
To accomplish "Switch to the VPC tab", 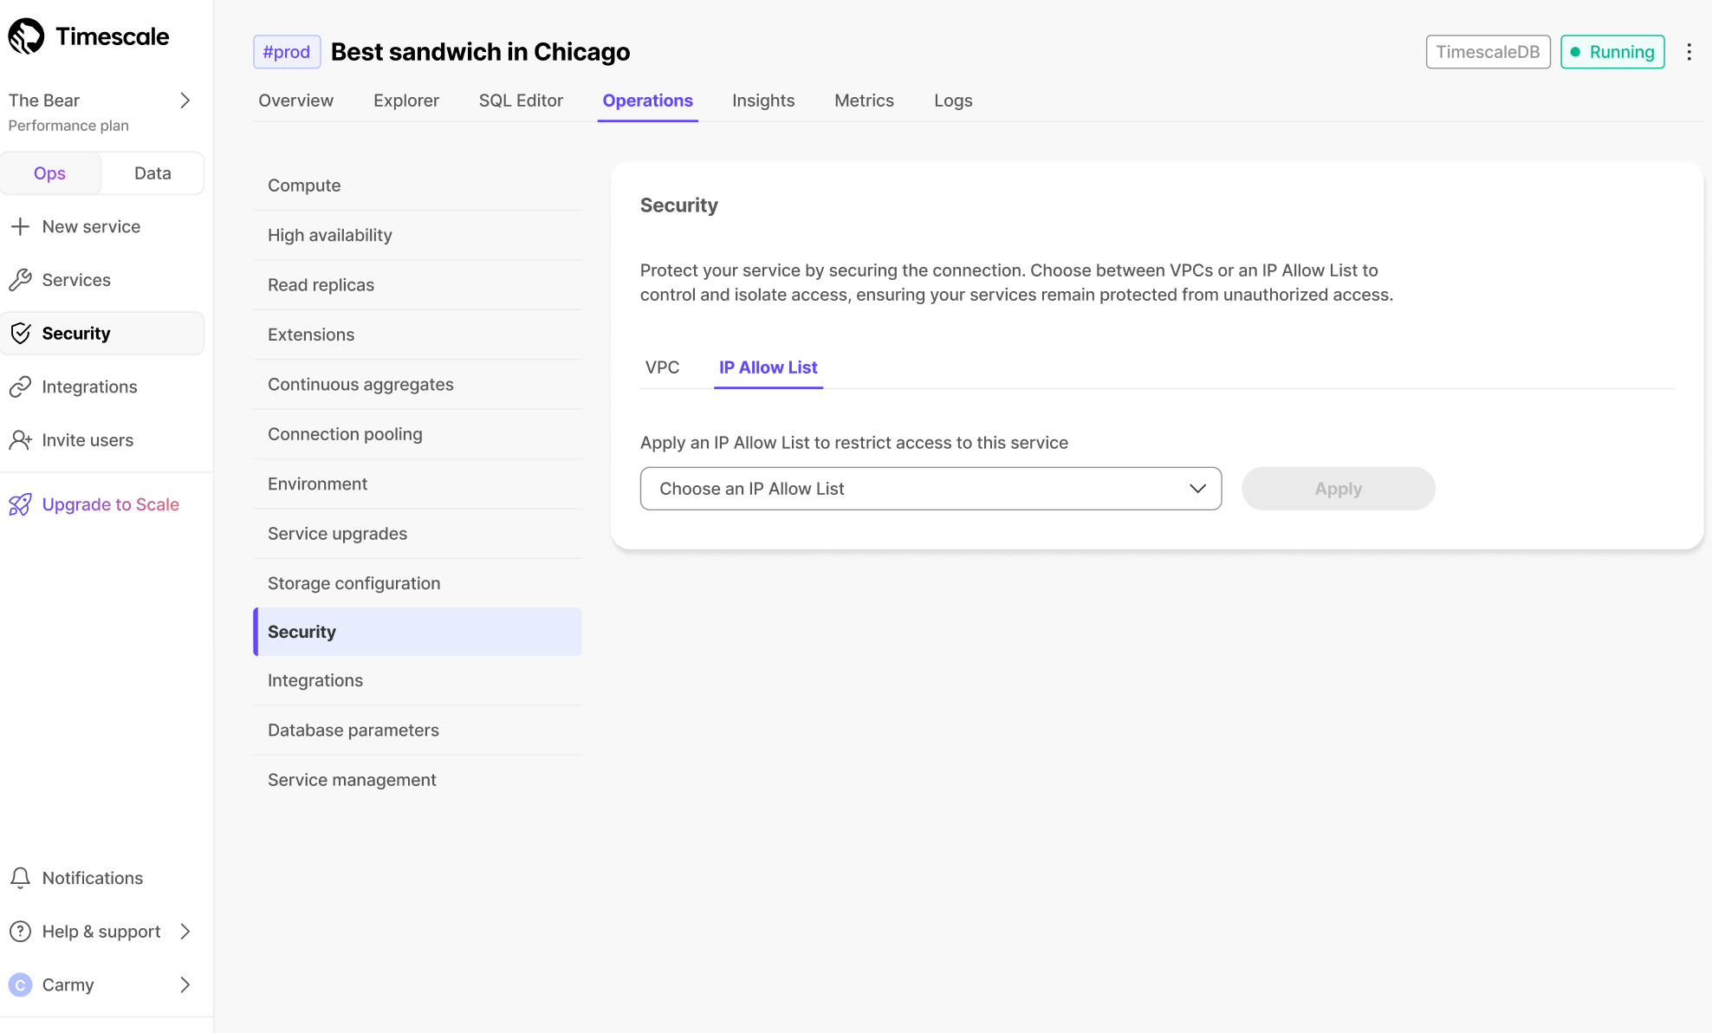I will click(662, 367).
